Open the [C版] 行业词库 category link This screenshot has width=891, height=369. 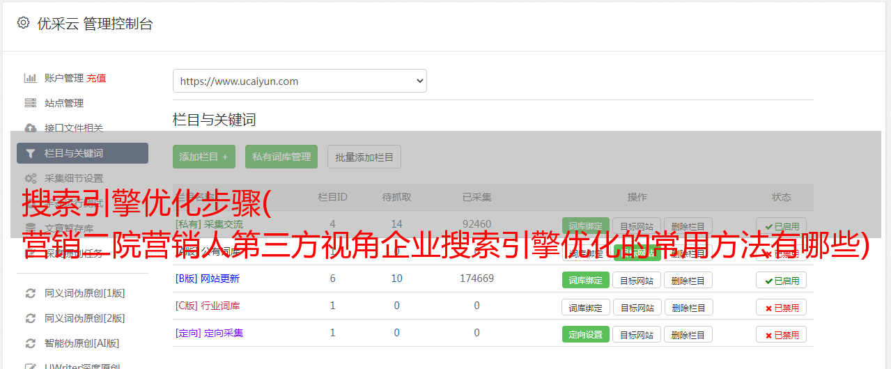(207, 306)
